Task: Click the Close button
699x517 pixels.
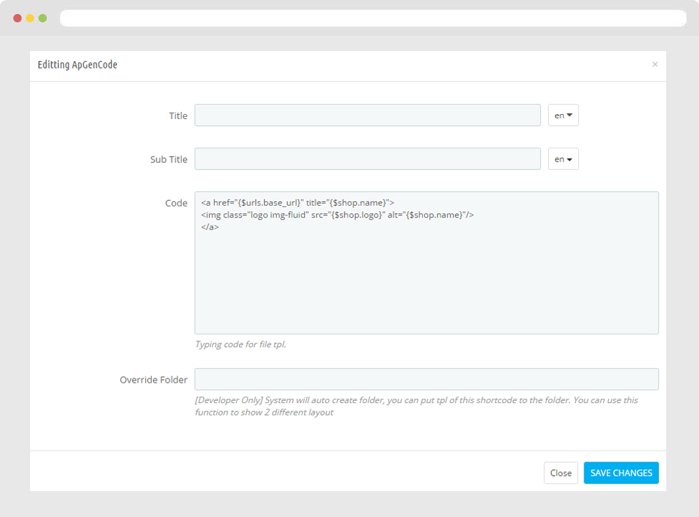Action: click(561, 473)
